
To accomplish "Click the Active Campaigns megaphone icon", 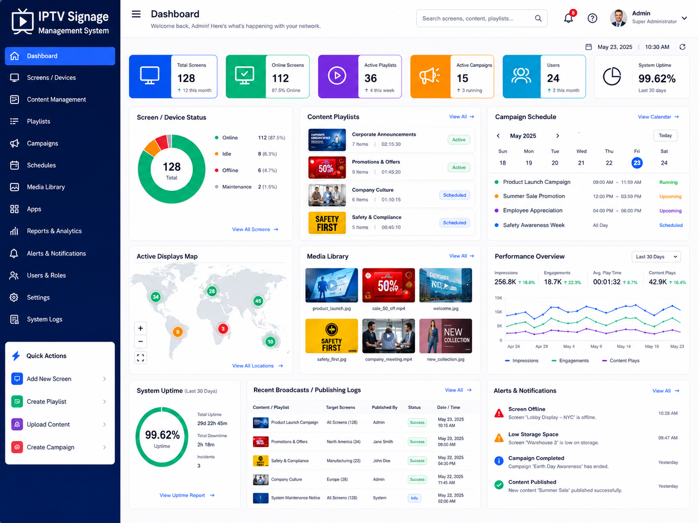I will coord(430,76).
